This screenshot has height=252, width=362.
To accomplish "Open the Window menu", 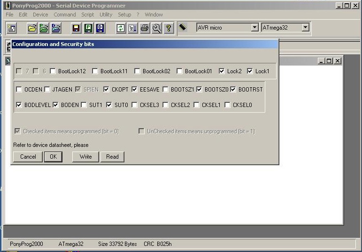I will coord(154,15).
